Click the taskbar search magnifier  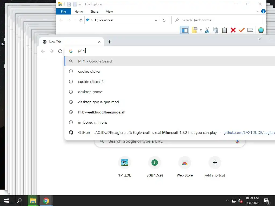[19, 201]
